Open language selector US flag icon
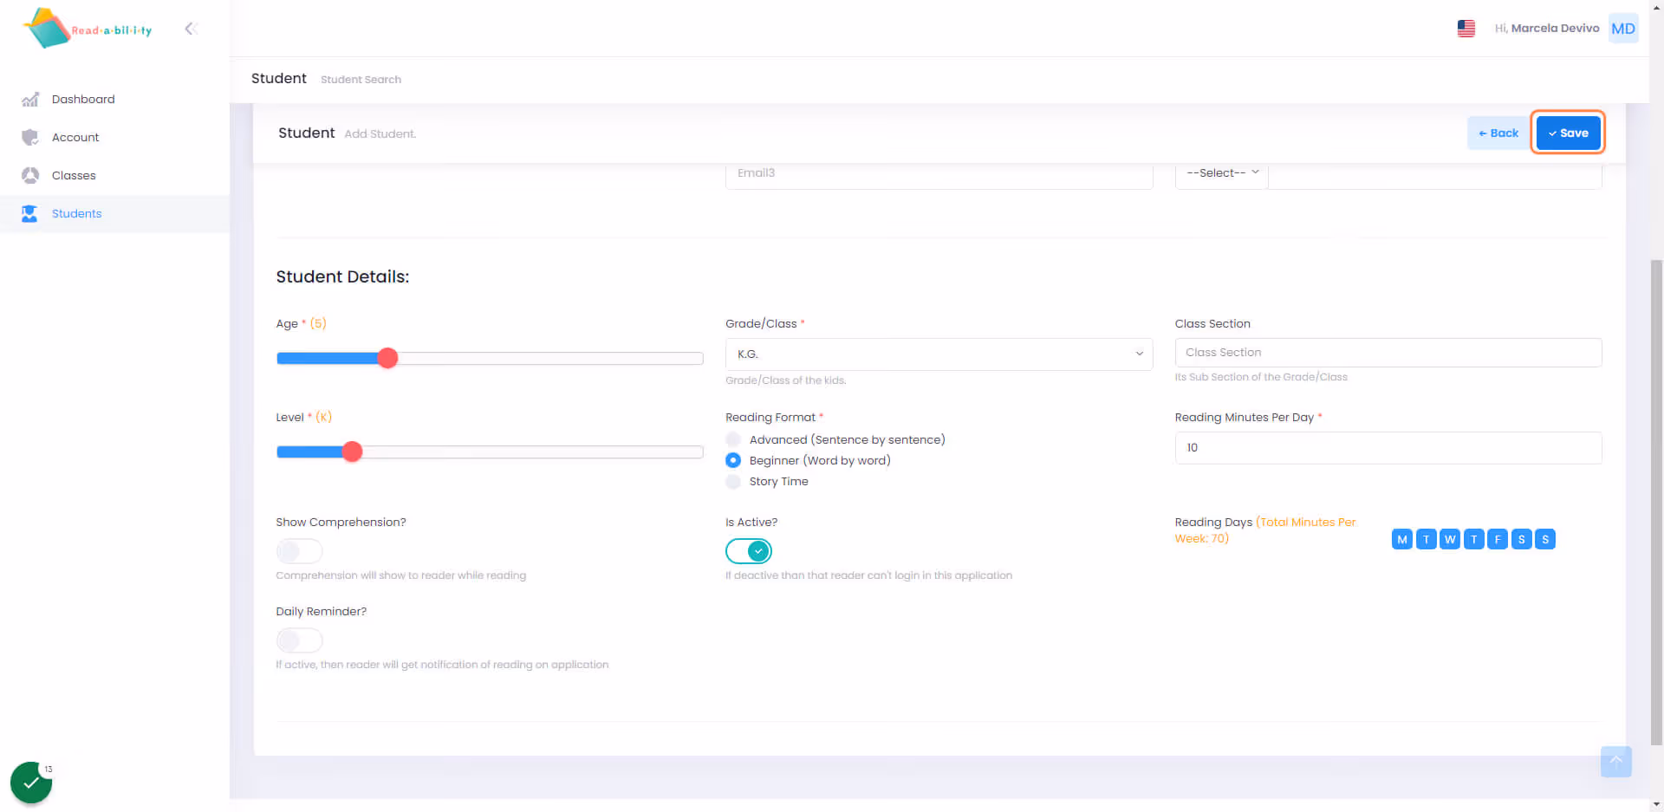The height and width of the screenshot is (812, 1664). click(1466, 29)
